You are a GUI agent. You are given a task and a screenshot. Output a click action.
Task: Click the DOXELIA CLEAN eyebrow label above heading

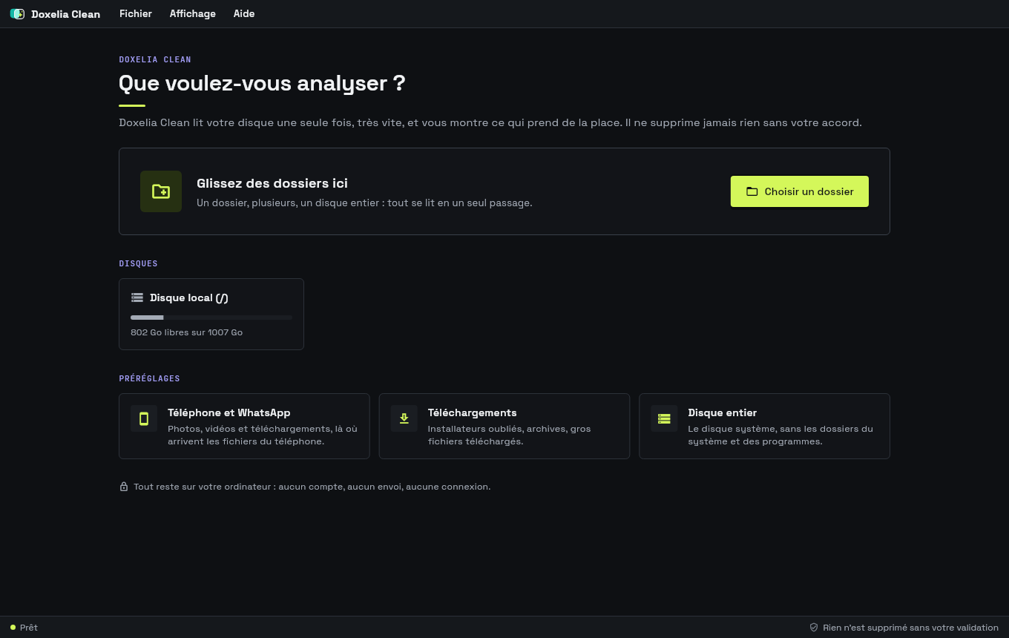click(155, 59)
